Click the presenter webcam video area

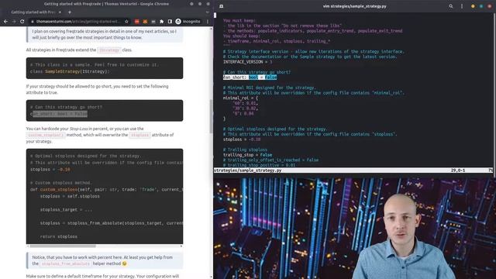click(354, 228)
